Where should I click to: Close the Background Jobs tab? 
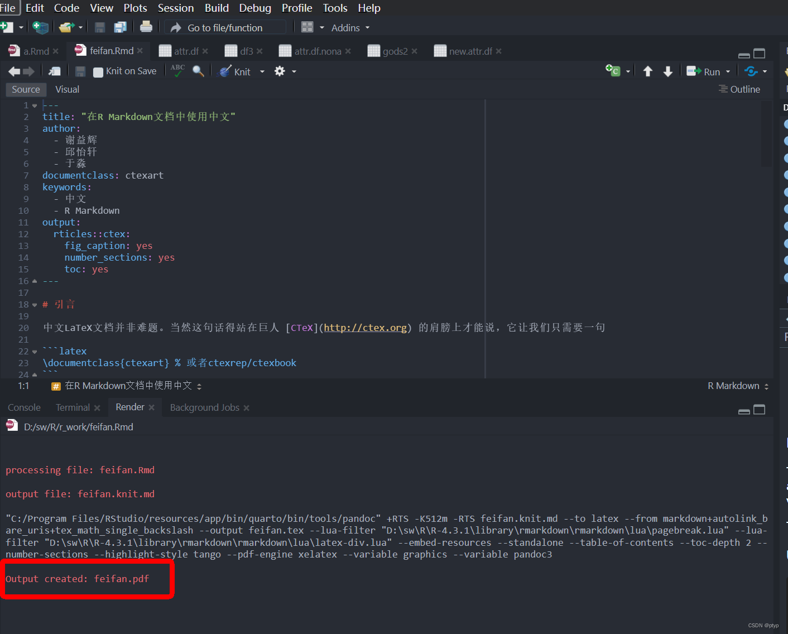(246, 408)
